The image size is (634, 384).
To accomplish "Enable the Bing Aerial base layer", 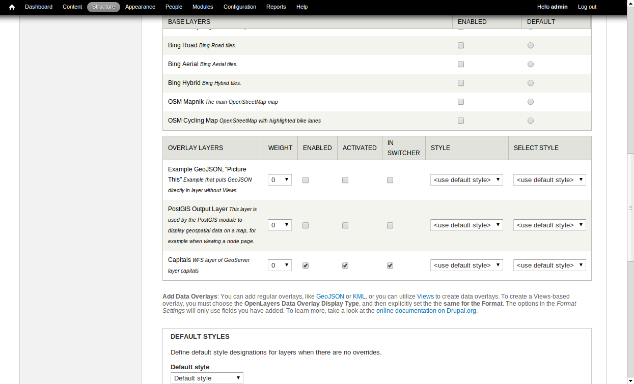I will pyautogui.click(x=461, y=64).
